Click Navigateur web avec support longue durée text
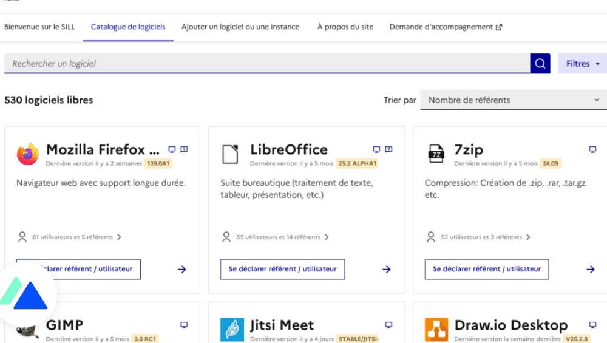The height and width of the screenshot is (343, 607). [x=101, y=183]
